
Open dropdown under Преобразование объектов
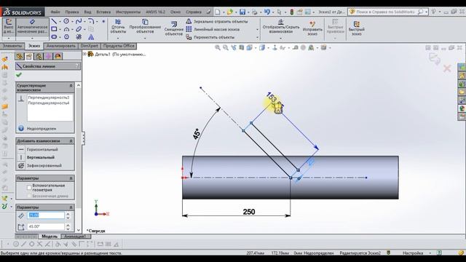[x=145, y=38]
